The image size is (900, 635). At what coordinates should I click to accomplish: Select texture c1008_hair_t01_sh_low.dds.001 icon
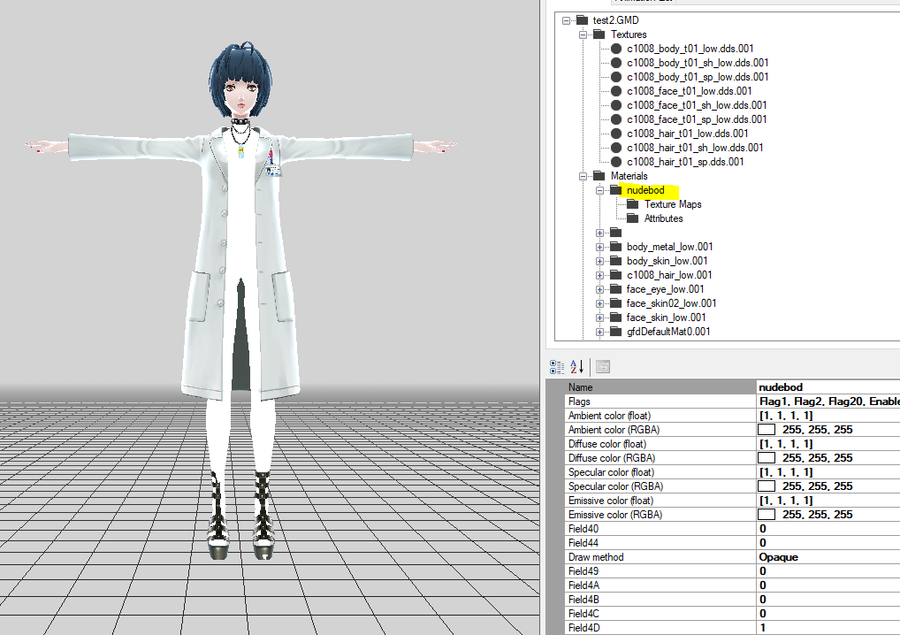616,148
